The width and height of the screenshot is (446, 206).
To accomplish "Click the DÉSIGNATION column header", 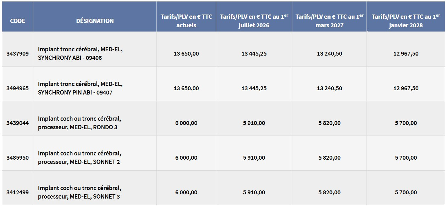I will [x=95, y=21].
